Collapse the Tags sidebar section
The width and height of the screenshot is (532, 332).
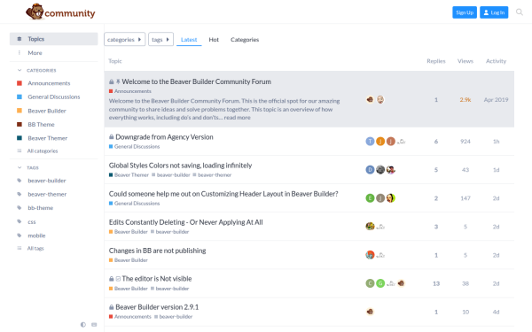pos(28,167)
